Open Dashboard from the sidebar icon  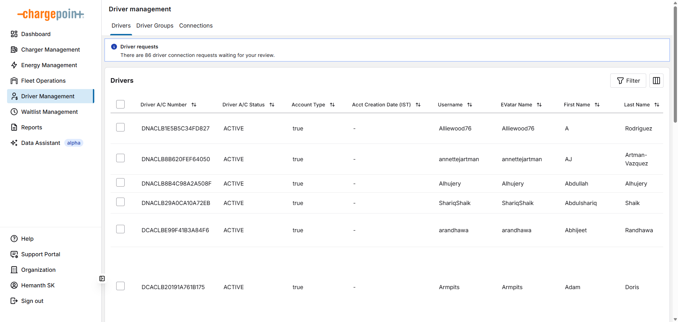14,34
